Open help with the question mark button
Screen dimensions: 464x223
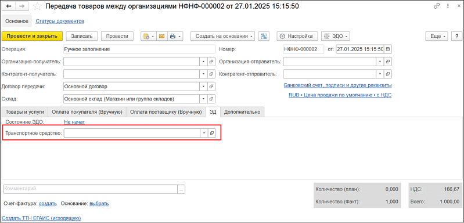click(456, 37)
